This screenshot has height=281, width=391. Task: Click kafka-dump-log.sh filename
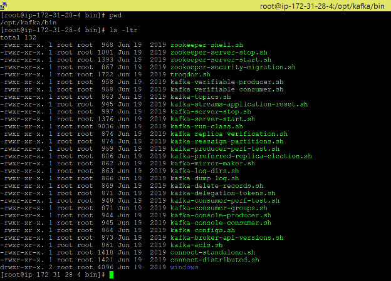(x=204, y=178)
